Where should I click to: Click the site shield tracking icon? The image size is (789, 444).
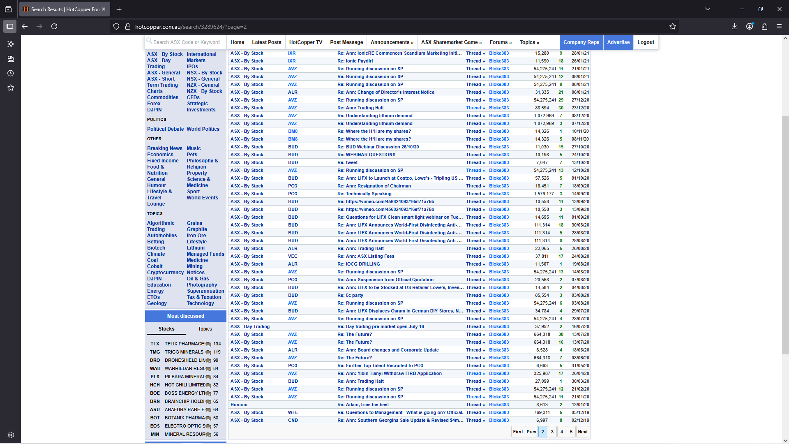coord(116,26)
